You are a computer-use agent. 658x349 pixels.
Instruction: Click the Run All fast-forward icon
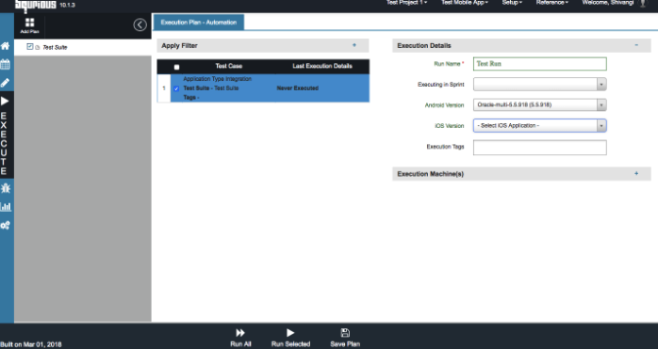click(x=240, y=333)
